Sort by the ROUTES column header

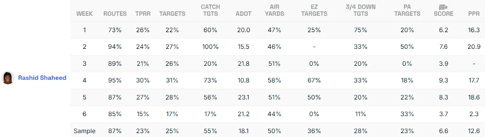click(x=115, y=14)
